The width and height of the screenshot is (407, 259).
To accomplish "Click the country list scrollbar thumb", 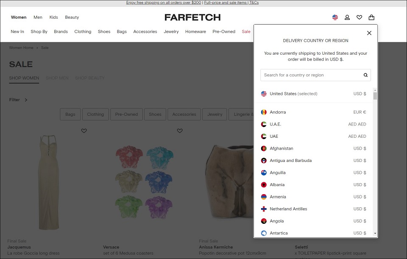I will tap(375, 96).
